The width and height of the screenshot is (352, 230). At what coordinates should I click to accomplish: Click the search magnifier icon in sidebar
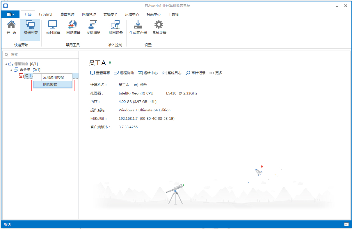click(x=7, y=54)
